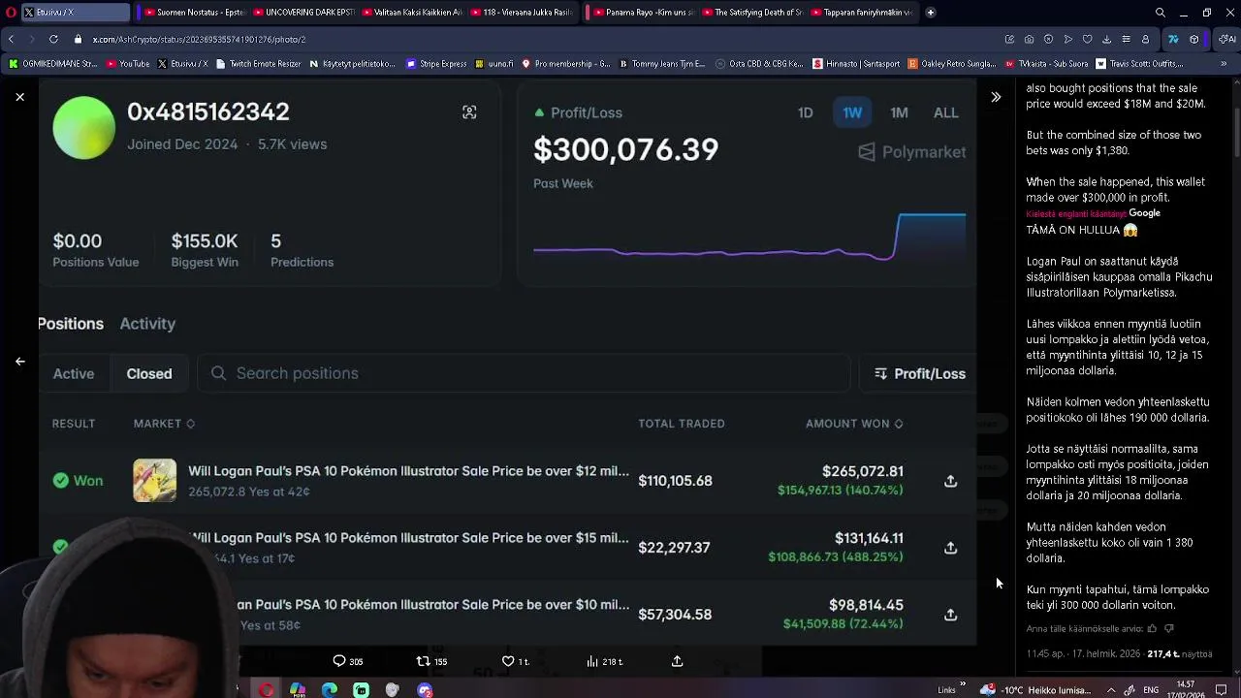
Task: Open the Stripe Express bookmark
Action: coord(436,64)
